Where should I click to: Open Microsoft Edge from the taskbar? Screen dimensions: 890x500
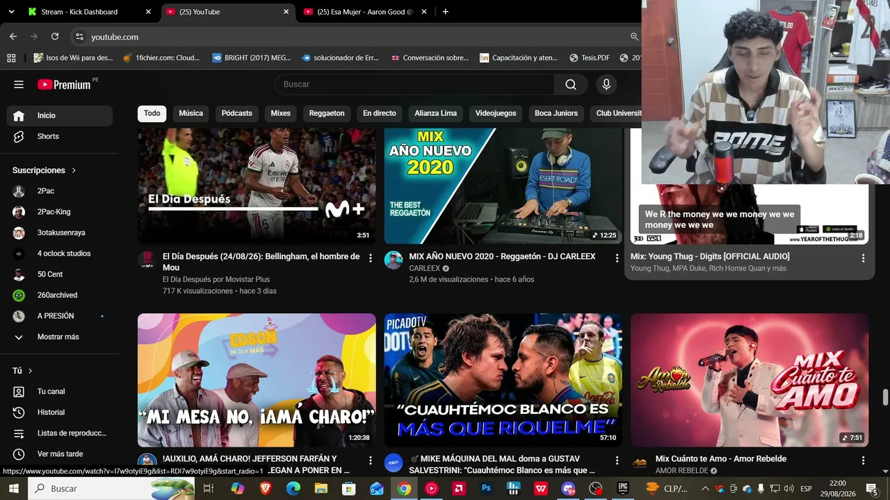(x=293, y=489)
